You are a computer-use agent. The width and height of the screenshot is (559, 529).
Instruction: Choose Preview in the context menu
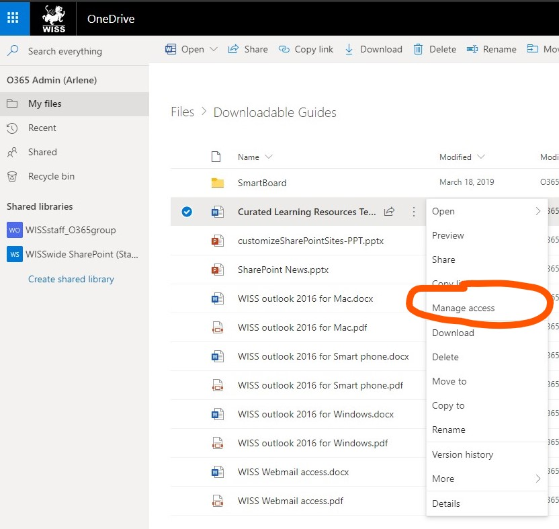(x=486, y=235)
